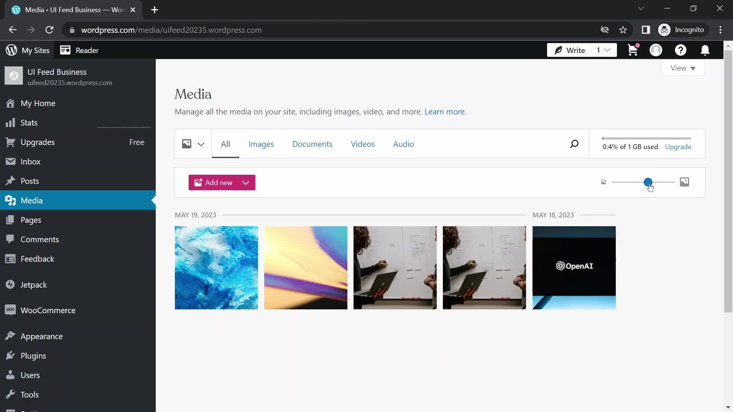Click the Learn more link
The height and width of the screenshot is (412, 733).
[444, 112]
